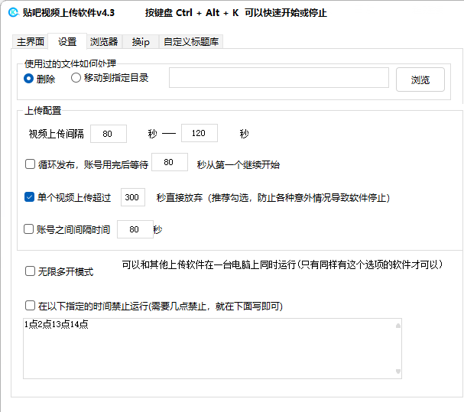Select the 设置 tab
464x412 pixels.
(x=67, y=41)
